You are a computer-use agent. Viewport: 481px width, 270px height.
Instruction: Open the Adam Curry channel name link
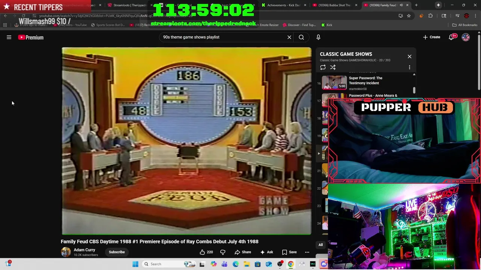85,250
